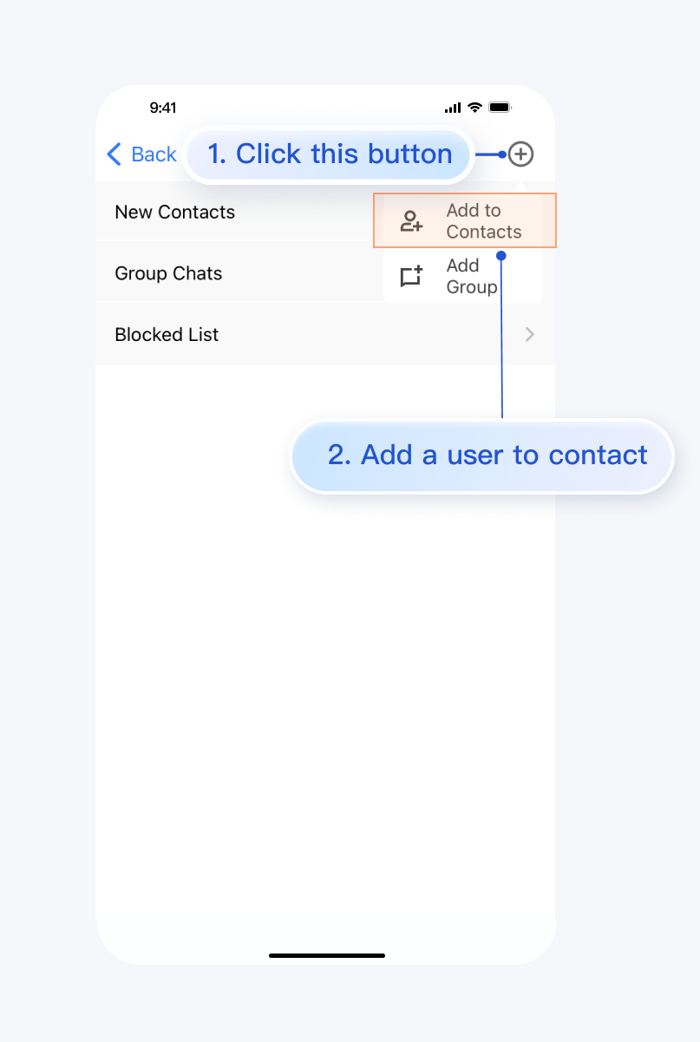Choose Add Group from popup menu
The height and width of the screenshot is (1042, 700).
coord(472,276)
